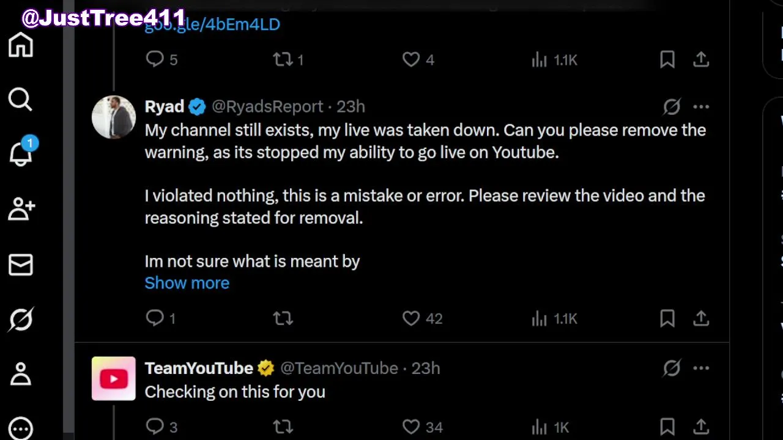Open the Communities people icon
Screen dimensions: 783x440
[x=21, y=209]
